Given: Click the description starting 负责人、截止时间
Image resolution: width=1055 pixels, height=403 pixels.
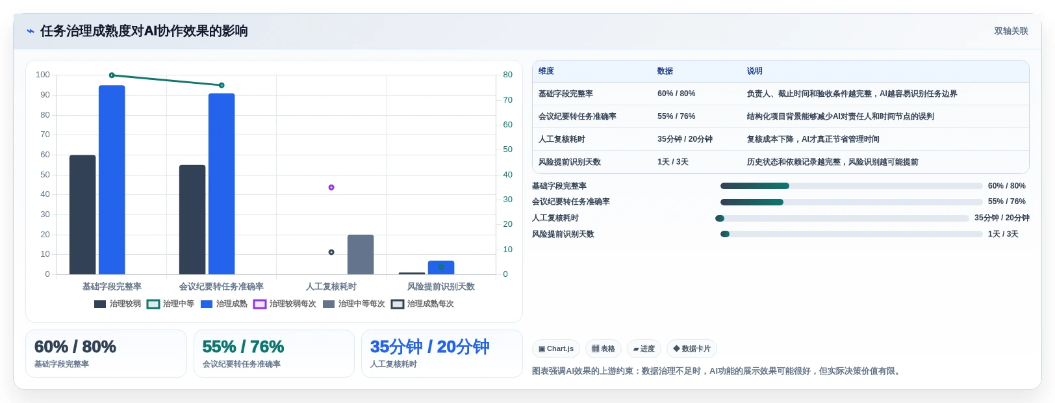Looking at the screenshot, I should [x=852, y=94].
